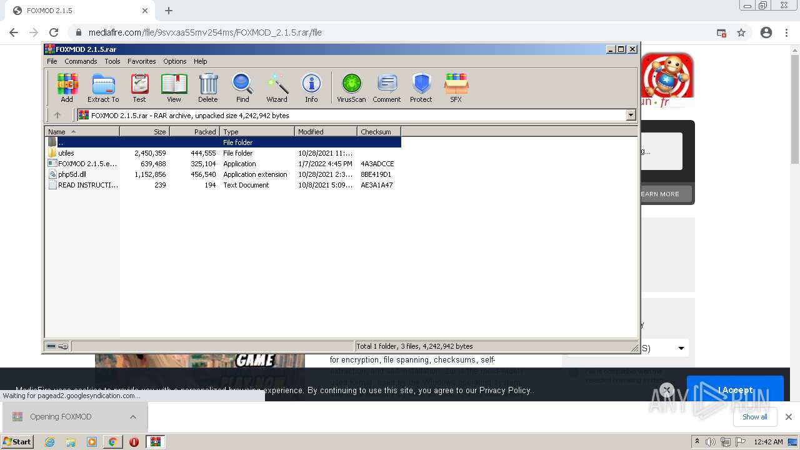
Task: Expand the archive path dropdown
Action: point(631,115)
